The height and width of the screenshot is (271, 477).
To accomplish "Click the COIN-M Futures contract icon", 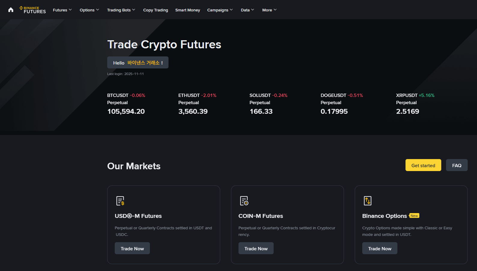I will (244, 201).
